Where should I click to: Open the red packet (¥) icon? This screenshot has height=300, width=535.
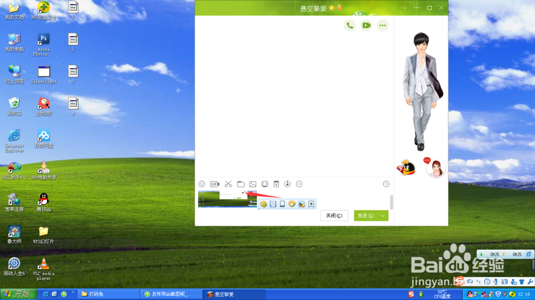coord(277,184)
